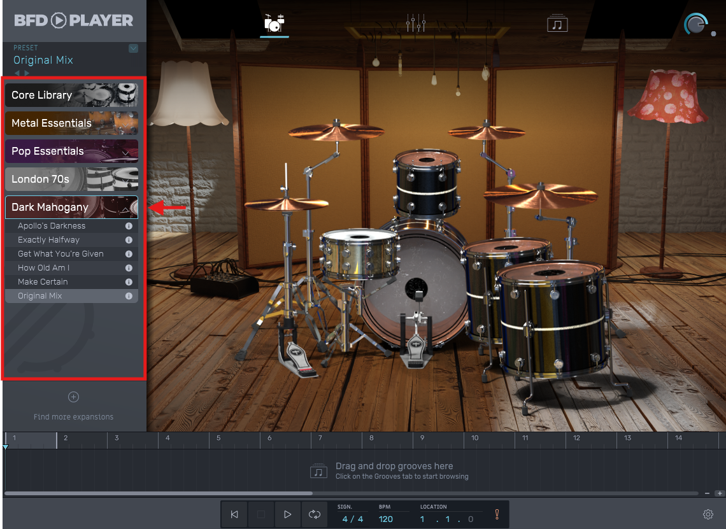Click the plus icon to add expansions
Viewport: 726px width, 529px height.
click(73, 397)
